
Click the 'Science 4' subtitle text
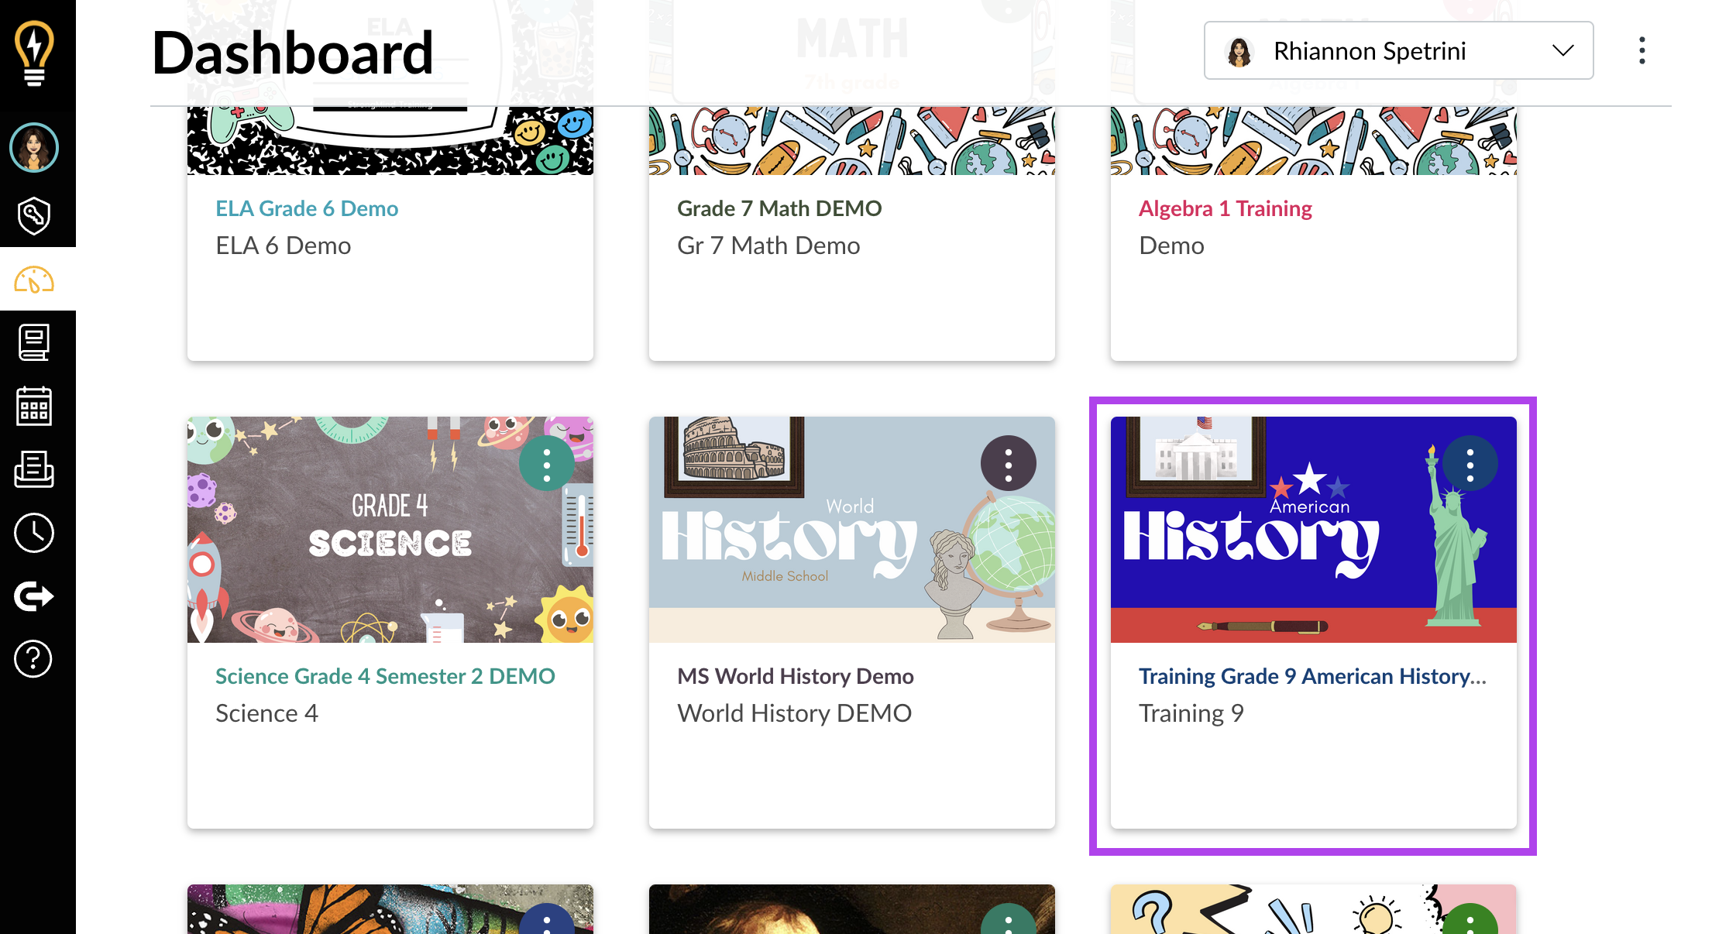coord(266,713)
